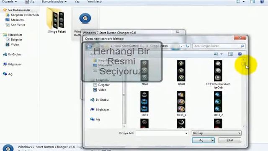The height and width of the screenshot is (151, 268).
Task: Open the Aç button split arrow
Action: (213, 140)
